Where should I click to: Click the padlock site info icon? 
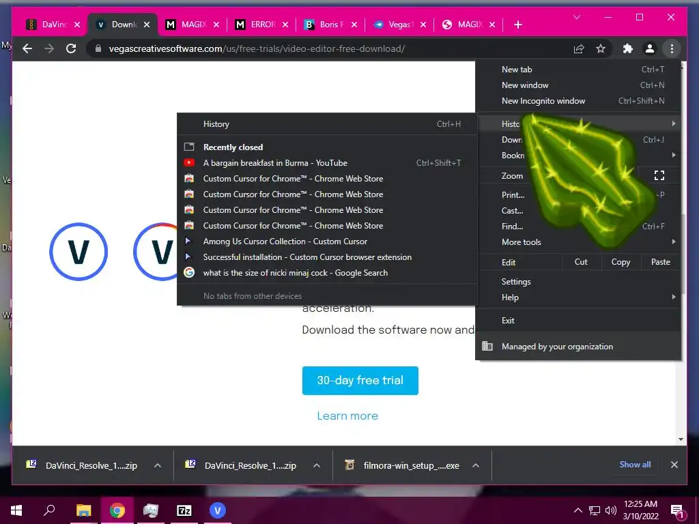(98, 48)
